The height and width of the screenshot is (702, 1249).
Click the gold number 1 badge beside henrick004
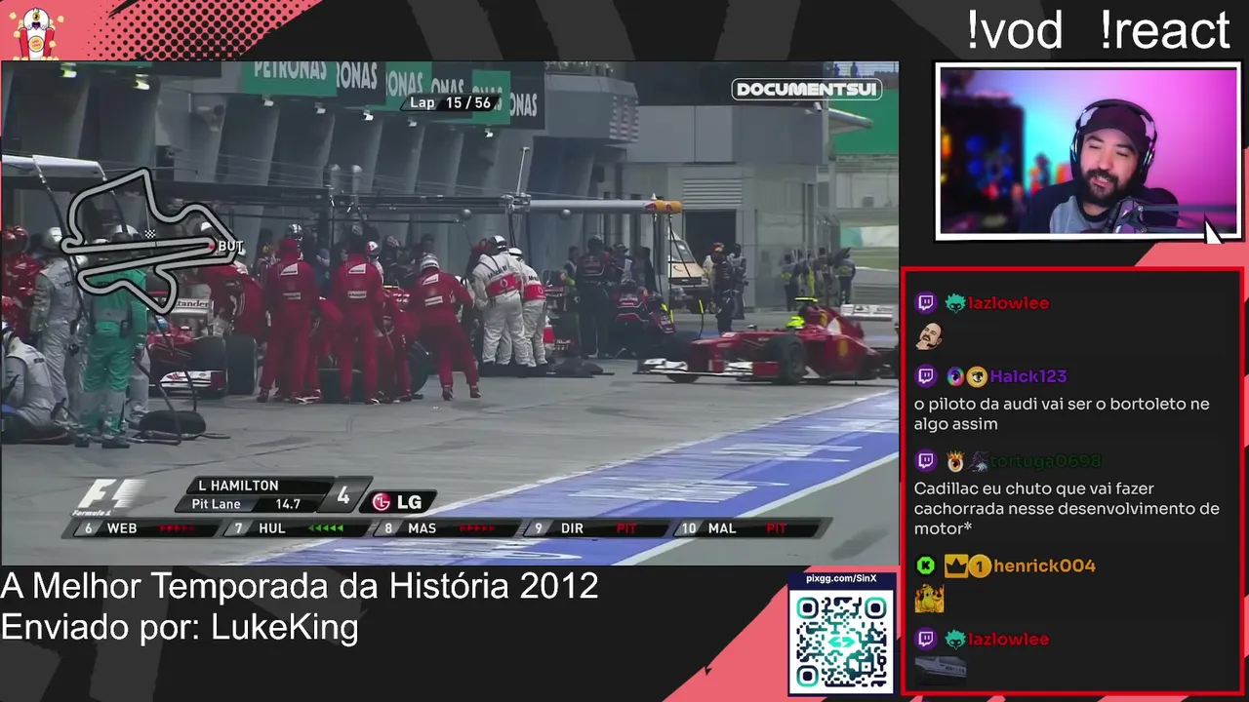tap(979, 565)
